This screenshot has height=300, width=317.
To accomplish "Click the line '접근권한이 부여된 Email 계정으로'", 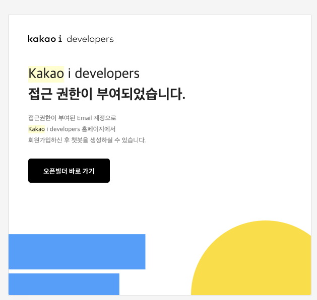I will click(72, 118).
